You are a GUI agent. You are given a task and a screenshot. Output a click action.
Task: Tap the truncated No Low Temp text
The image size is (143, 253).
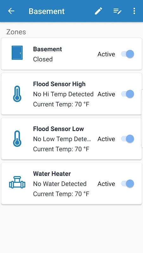pos(62,139)
